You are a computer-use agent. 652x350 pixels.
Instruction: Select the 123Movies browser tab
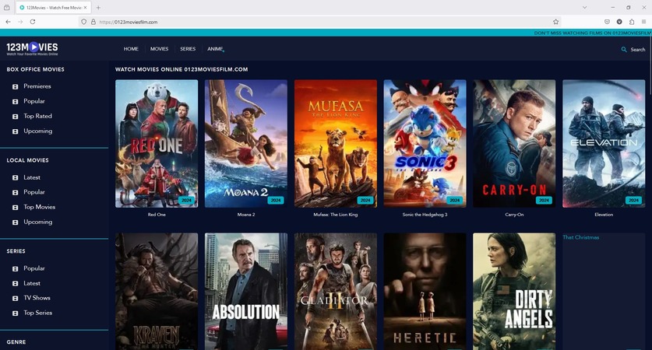tap(53, 8)
